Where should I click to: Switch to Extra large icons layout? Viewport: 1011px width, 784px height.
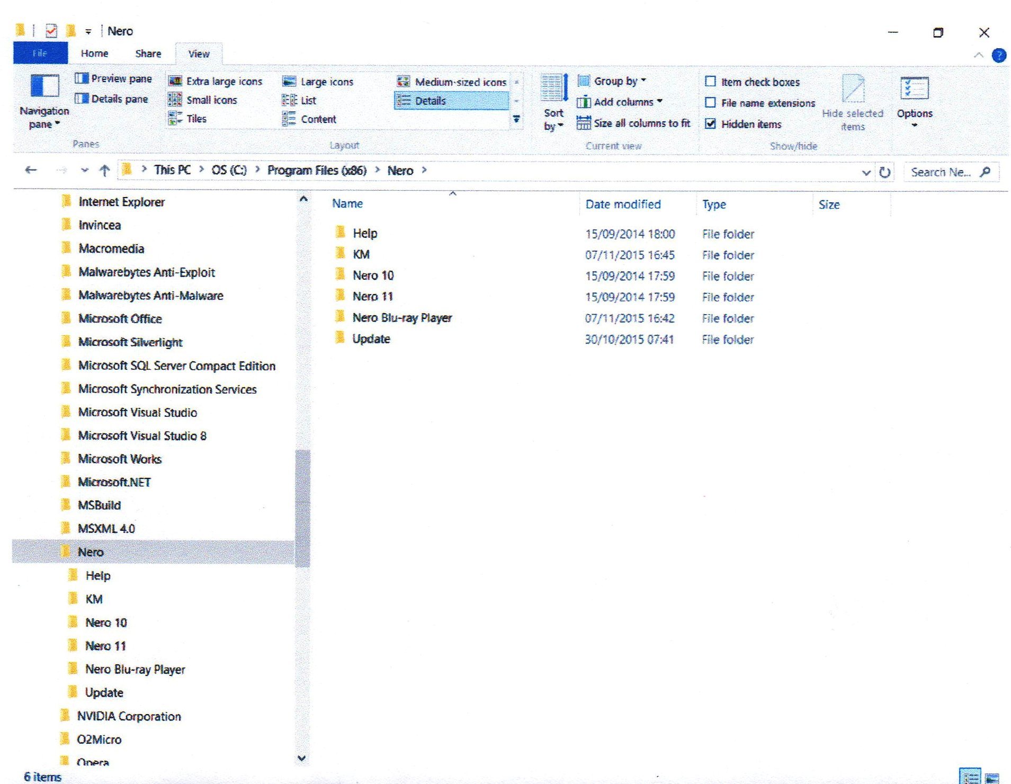(x=215, y=82)
